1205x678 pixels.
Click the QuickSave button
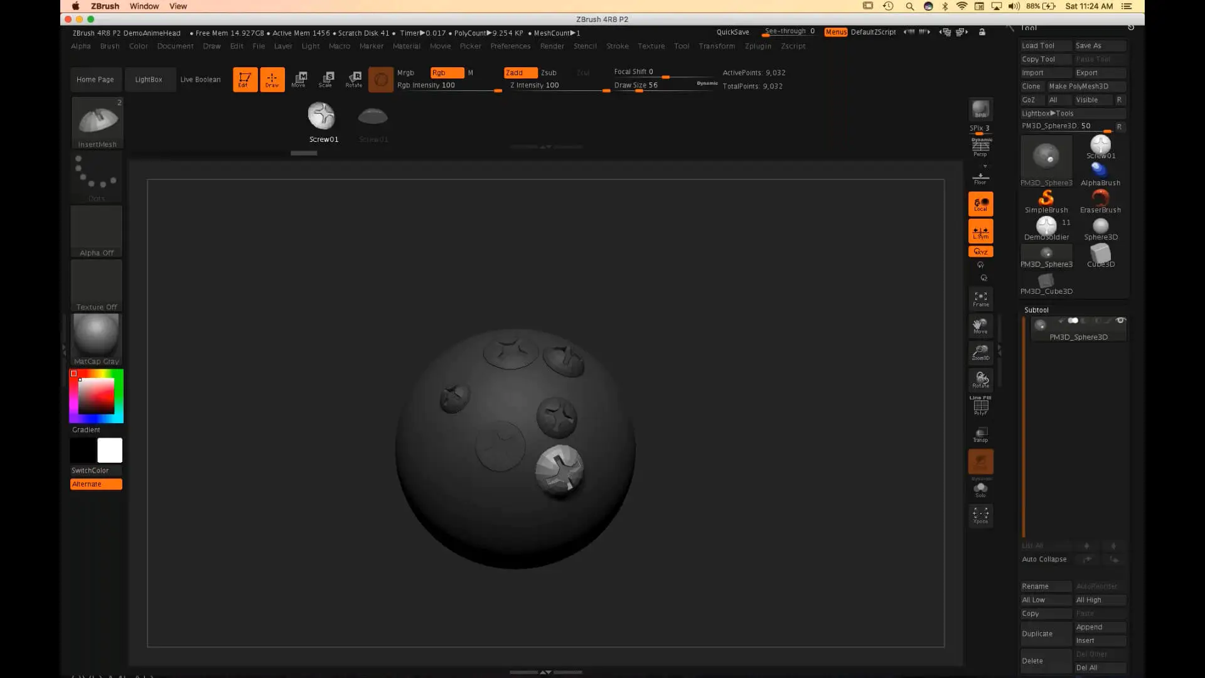click(732, 32)
